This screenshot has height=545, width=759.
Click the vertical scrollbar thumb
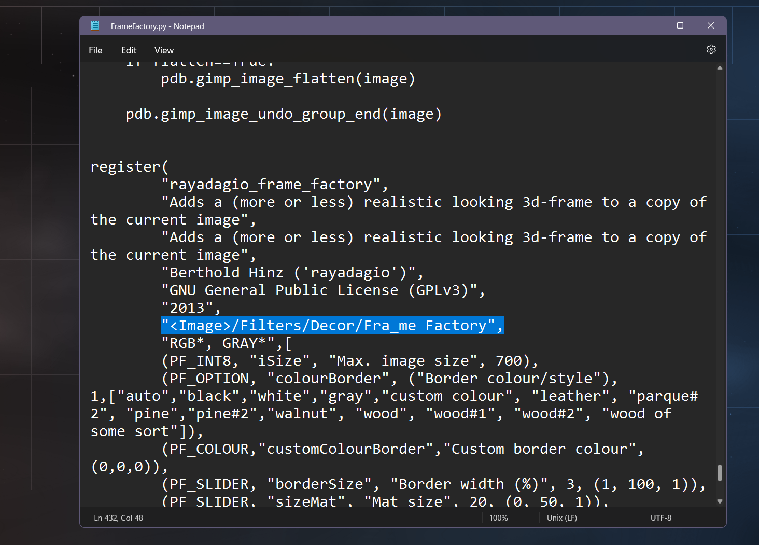click(720, 473)
